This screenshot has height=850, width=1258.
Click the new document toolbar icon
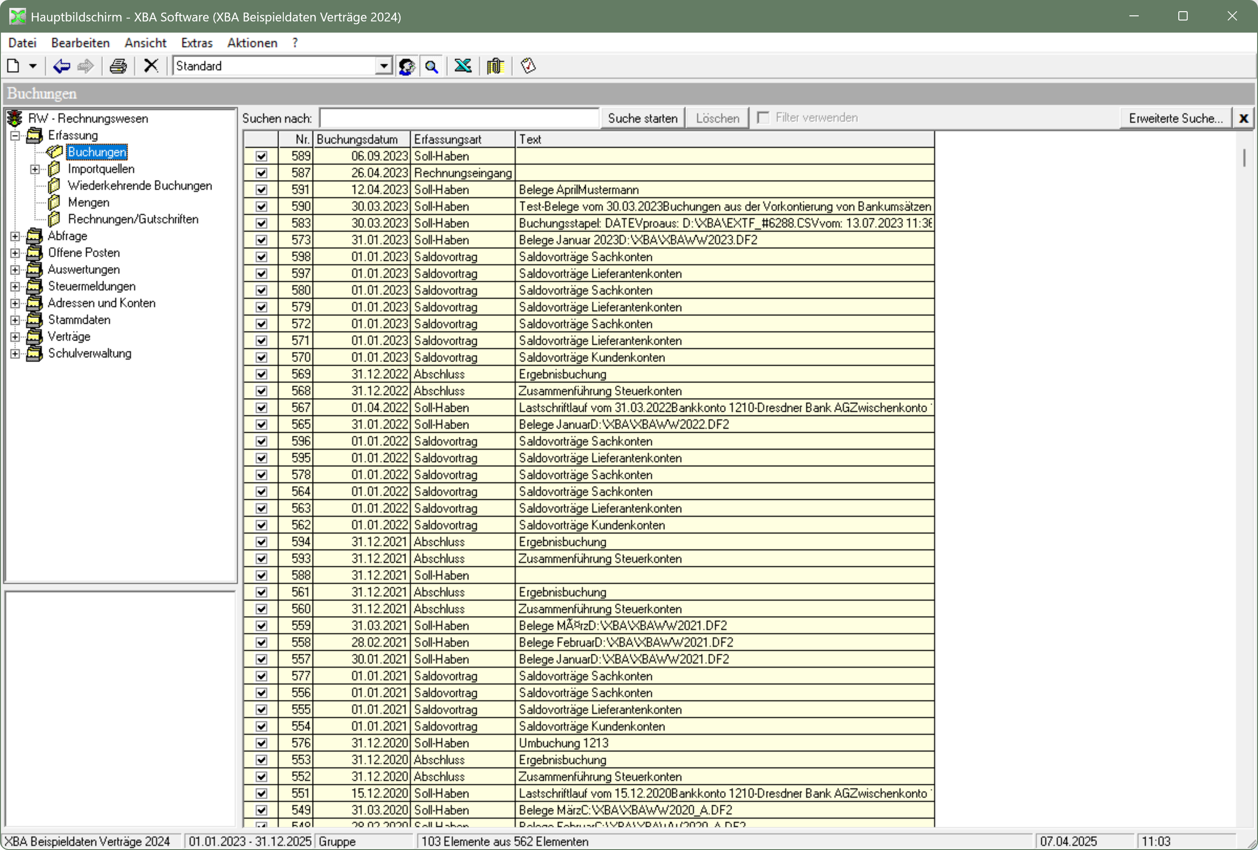pyautogui.click(x=13, y=66)
